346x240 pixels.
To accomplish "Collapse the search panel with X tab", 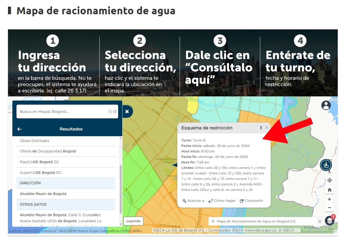I will pyautogui.click(x=127, y=111).
